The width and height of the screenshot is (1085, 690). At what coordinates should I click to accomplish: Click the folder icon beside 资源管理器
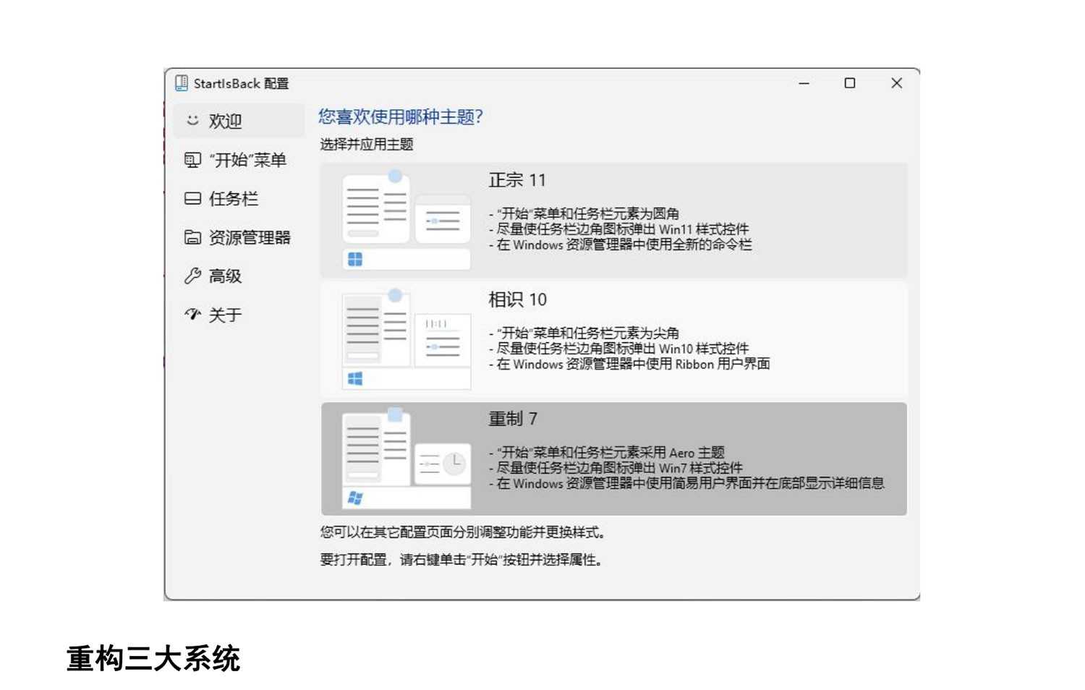click(x=192, y=237)
